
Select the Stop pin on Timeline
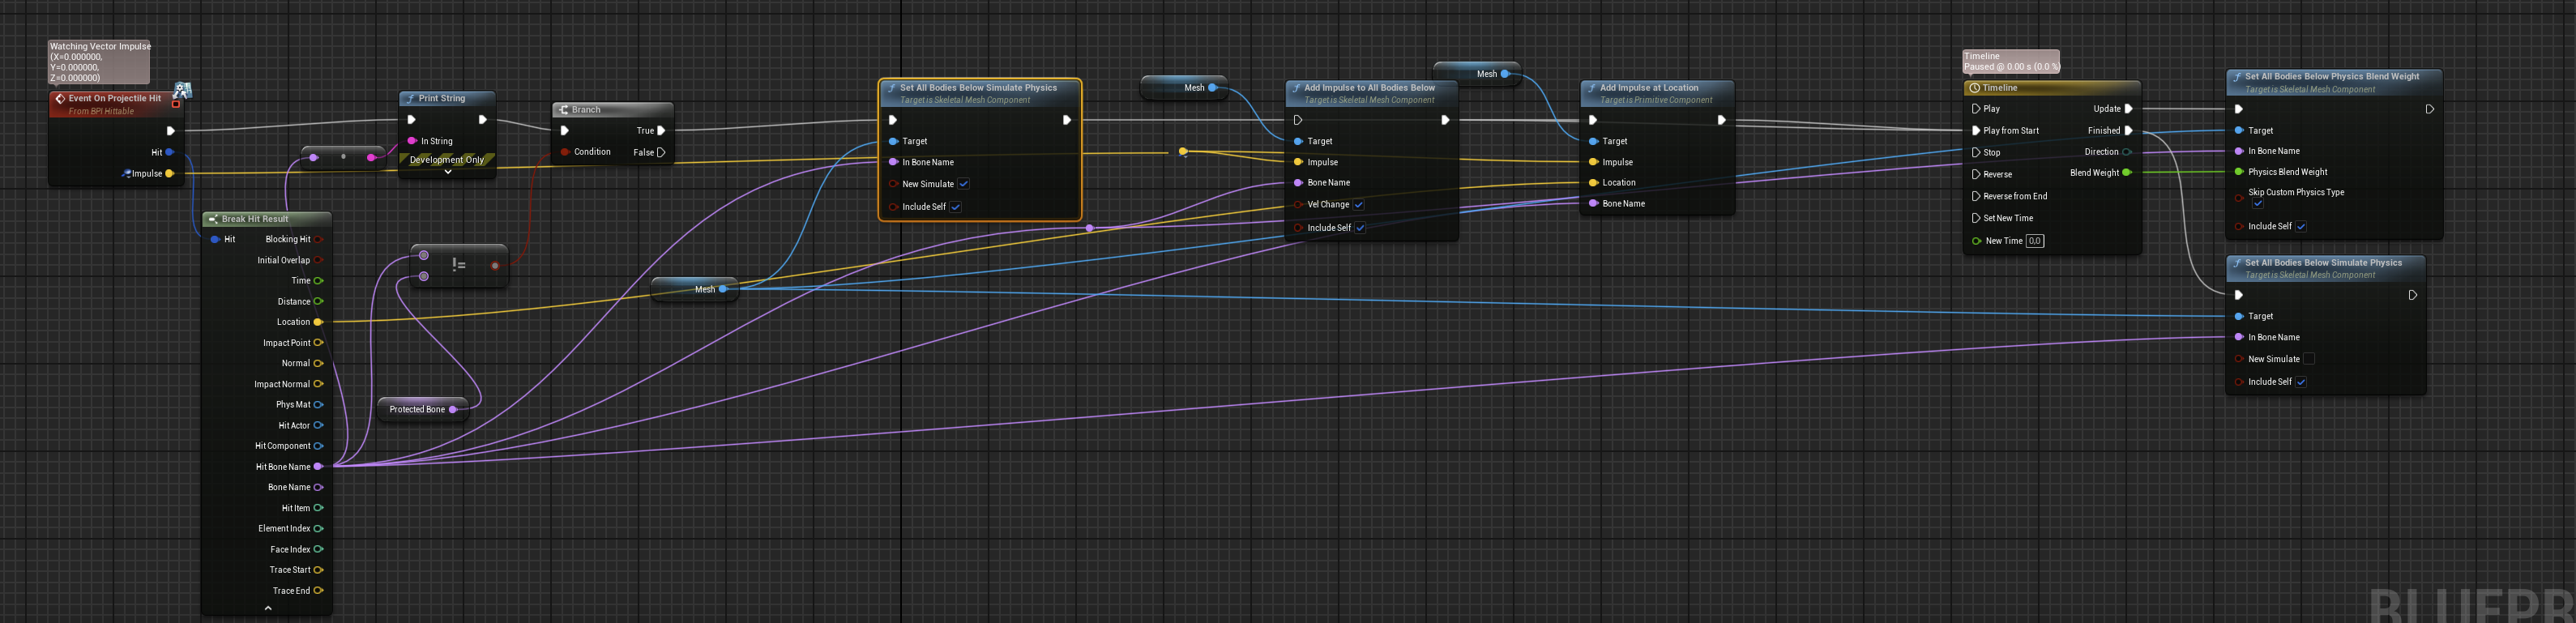pyautogui.click(x=1976, y=153)
